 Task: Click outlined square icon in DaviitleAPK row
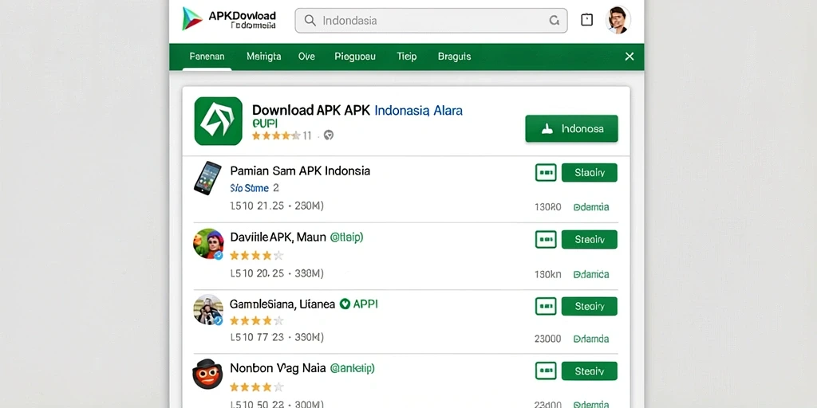546,239
